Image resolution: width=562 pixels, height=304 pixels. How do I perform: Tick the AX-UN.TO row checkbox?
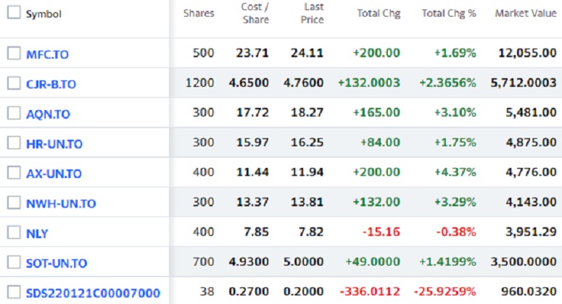coord(14,173)
